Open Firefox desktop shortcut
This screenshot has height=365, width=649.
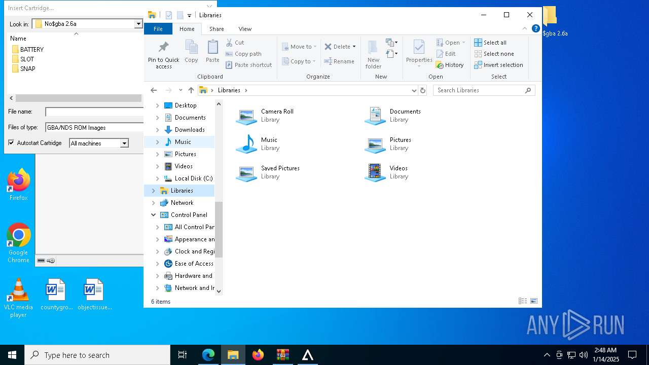(19, 185)
